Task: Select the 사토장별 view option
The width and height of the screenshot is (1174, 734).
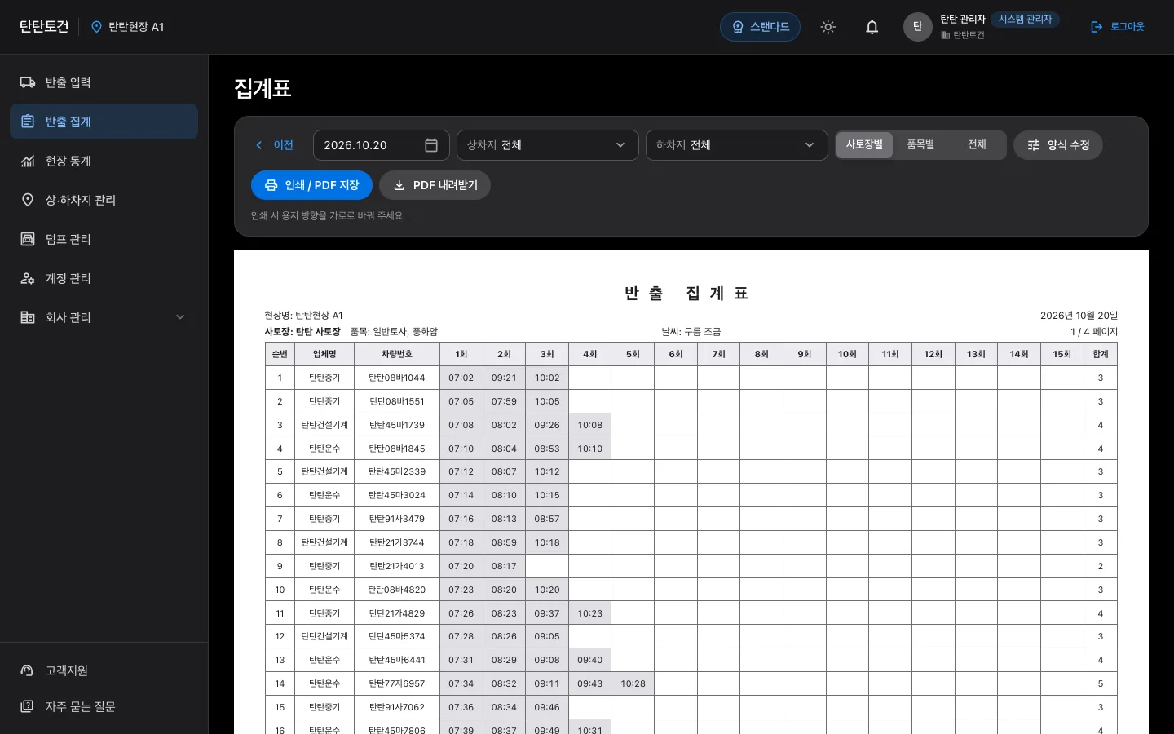Action: coord(864,145)
